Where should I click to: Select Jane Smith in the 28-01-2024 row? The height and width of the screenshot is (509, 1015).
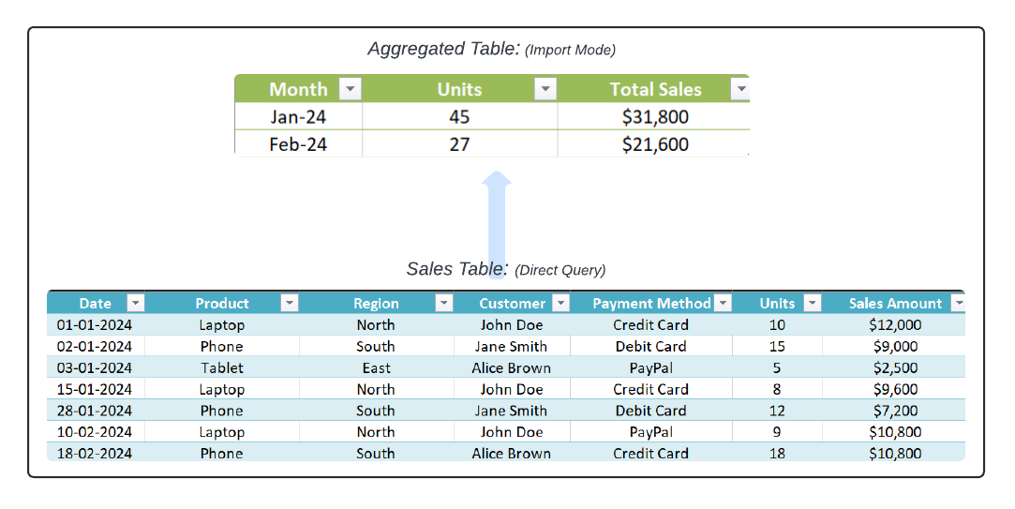512,410
